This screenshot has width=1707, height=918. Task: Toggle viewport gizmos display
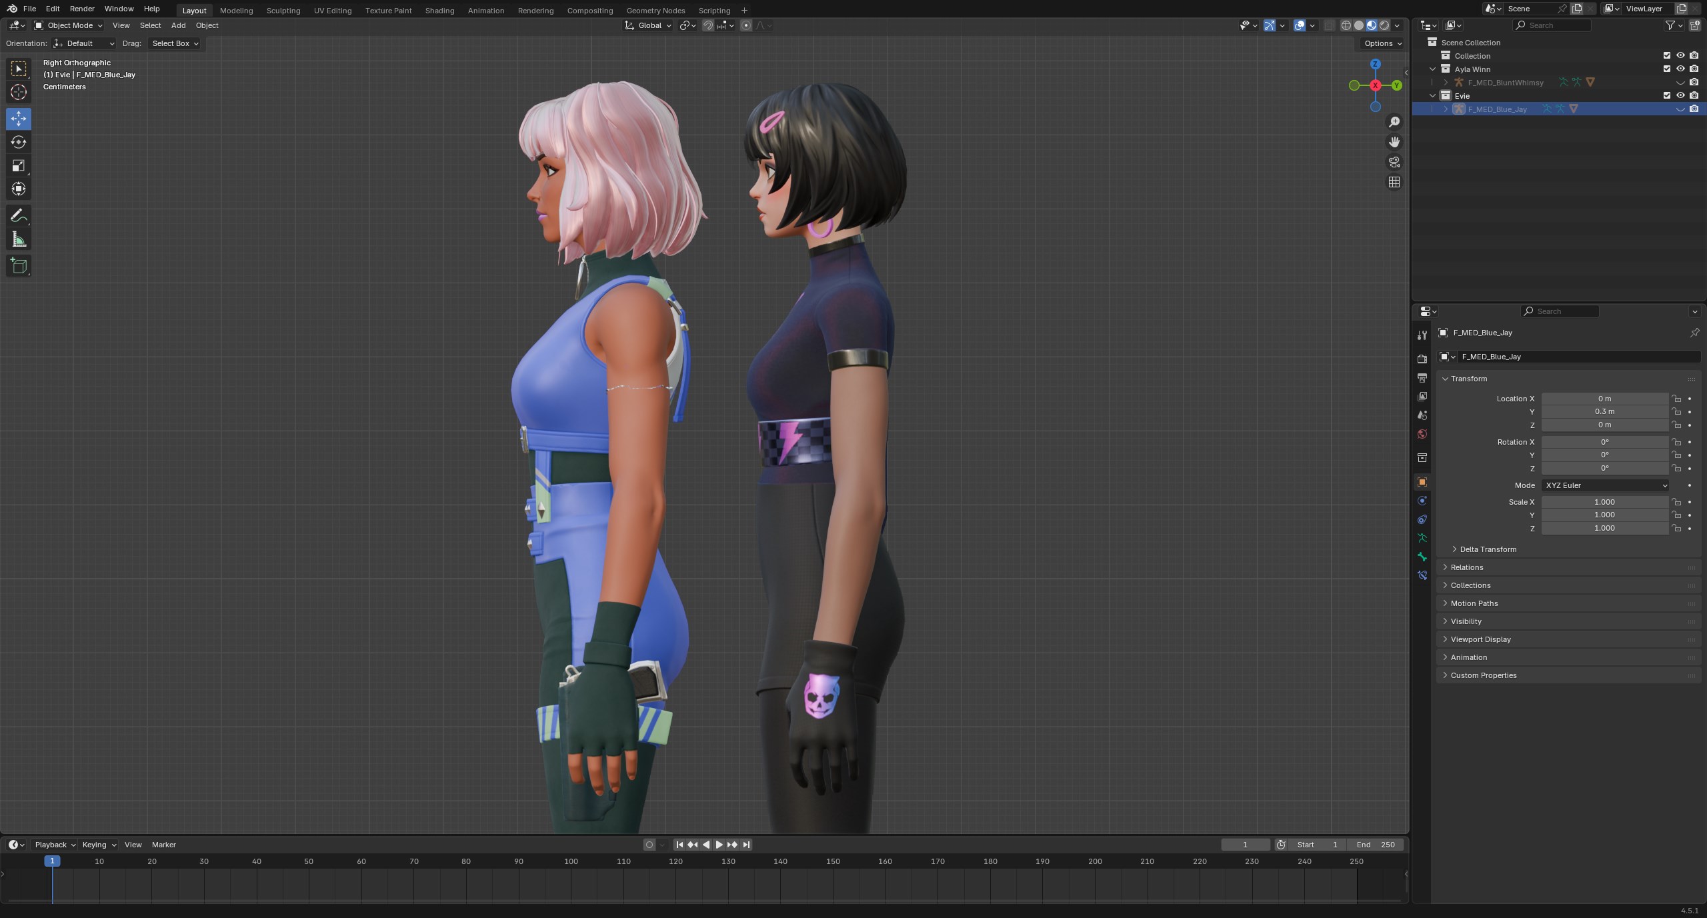point(1270,25)
